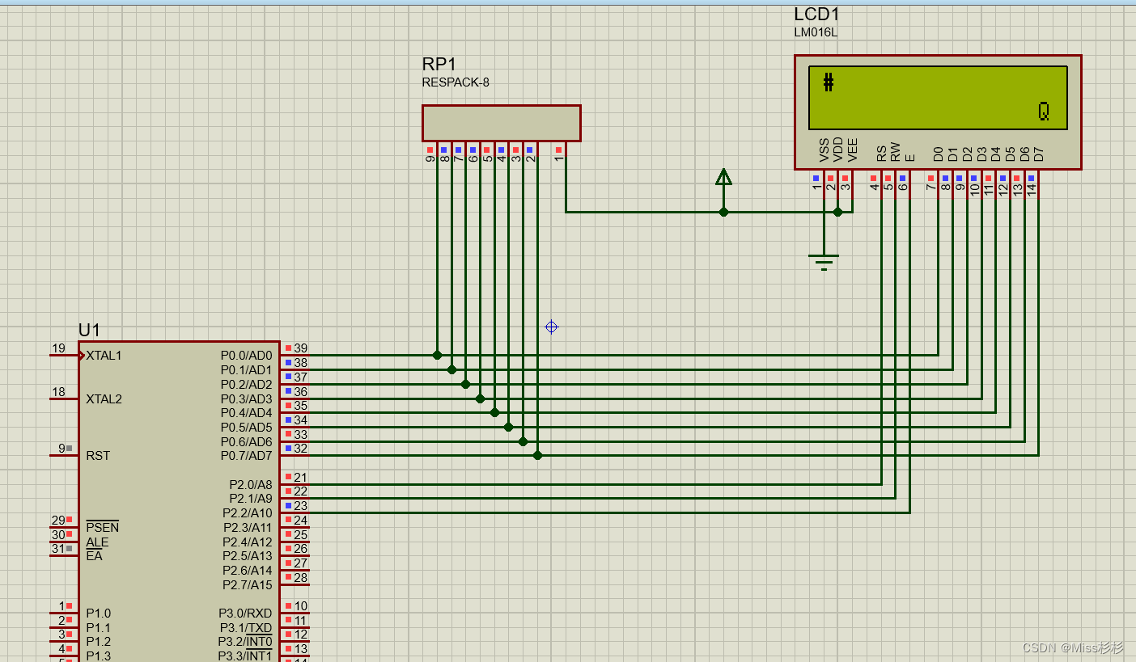The image size is (1136, 662).
Task: Select the RESPACK-8 value text
Action: 456,82
